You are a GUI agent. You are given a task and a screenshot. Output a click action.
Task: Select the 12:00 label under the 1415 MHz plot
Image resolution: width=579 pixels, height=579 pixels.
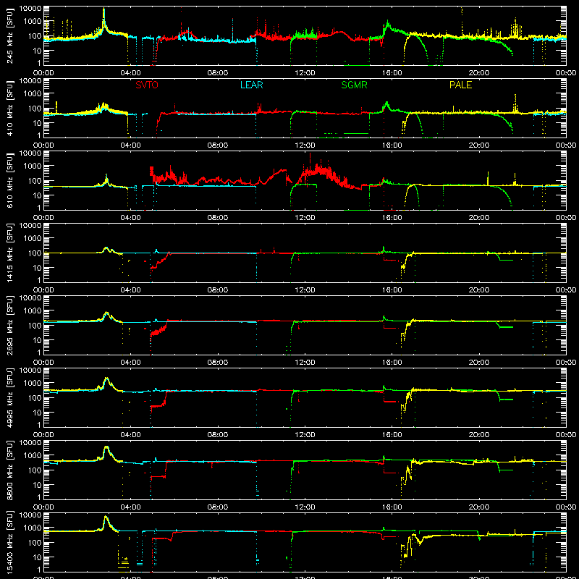tap(305, 290)
